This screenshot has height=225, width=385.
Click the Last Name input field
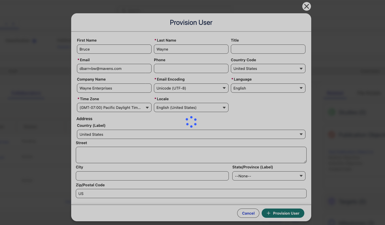pyautogui.click(x=191, y=49)
